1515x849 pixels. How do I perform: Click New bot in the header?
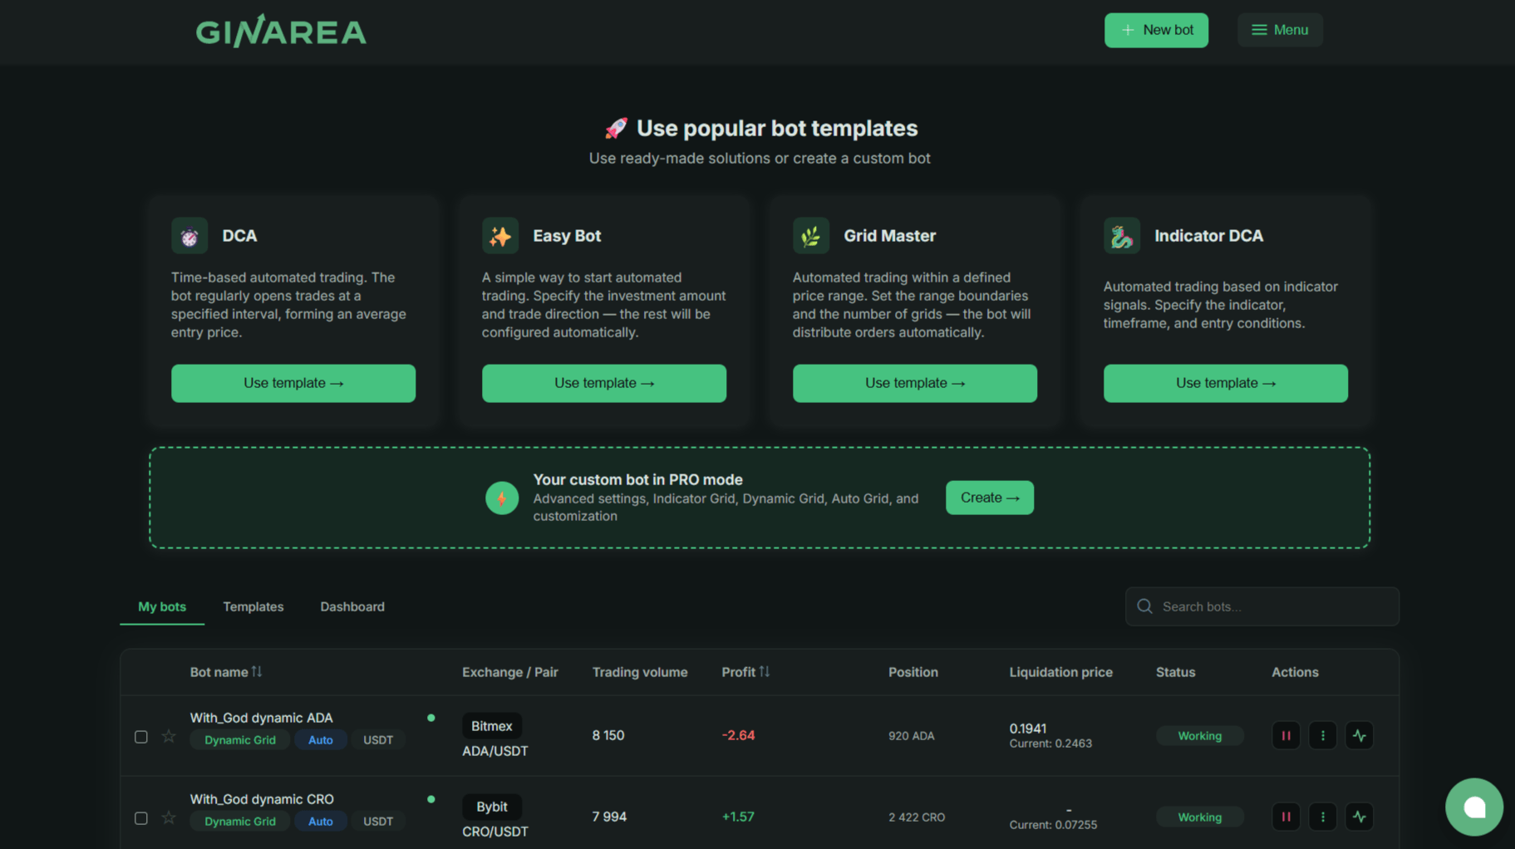[x=1156, y=30]
